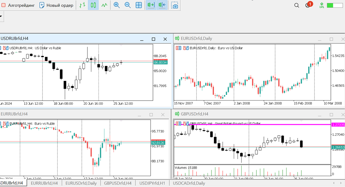The height and width of the screenshot is (187, 345).
Task: Click the '18 Jun 08:00' time label
Action: 63,103
